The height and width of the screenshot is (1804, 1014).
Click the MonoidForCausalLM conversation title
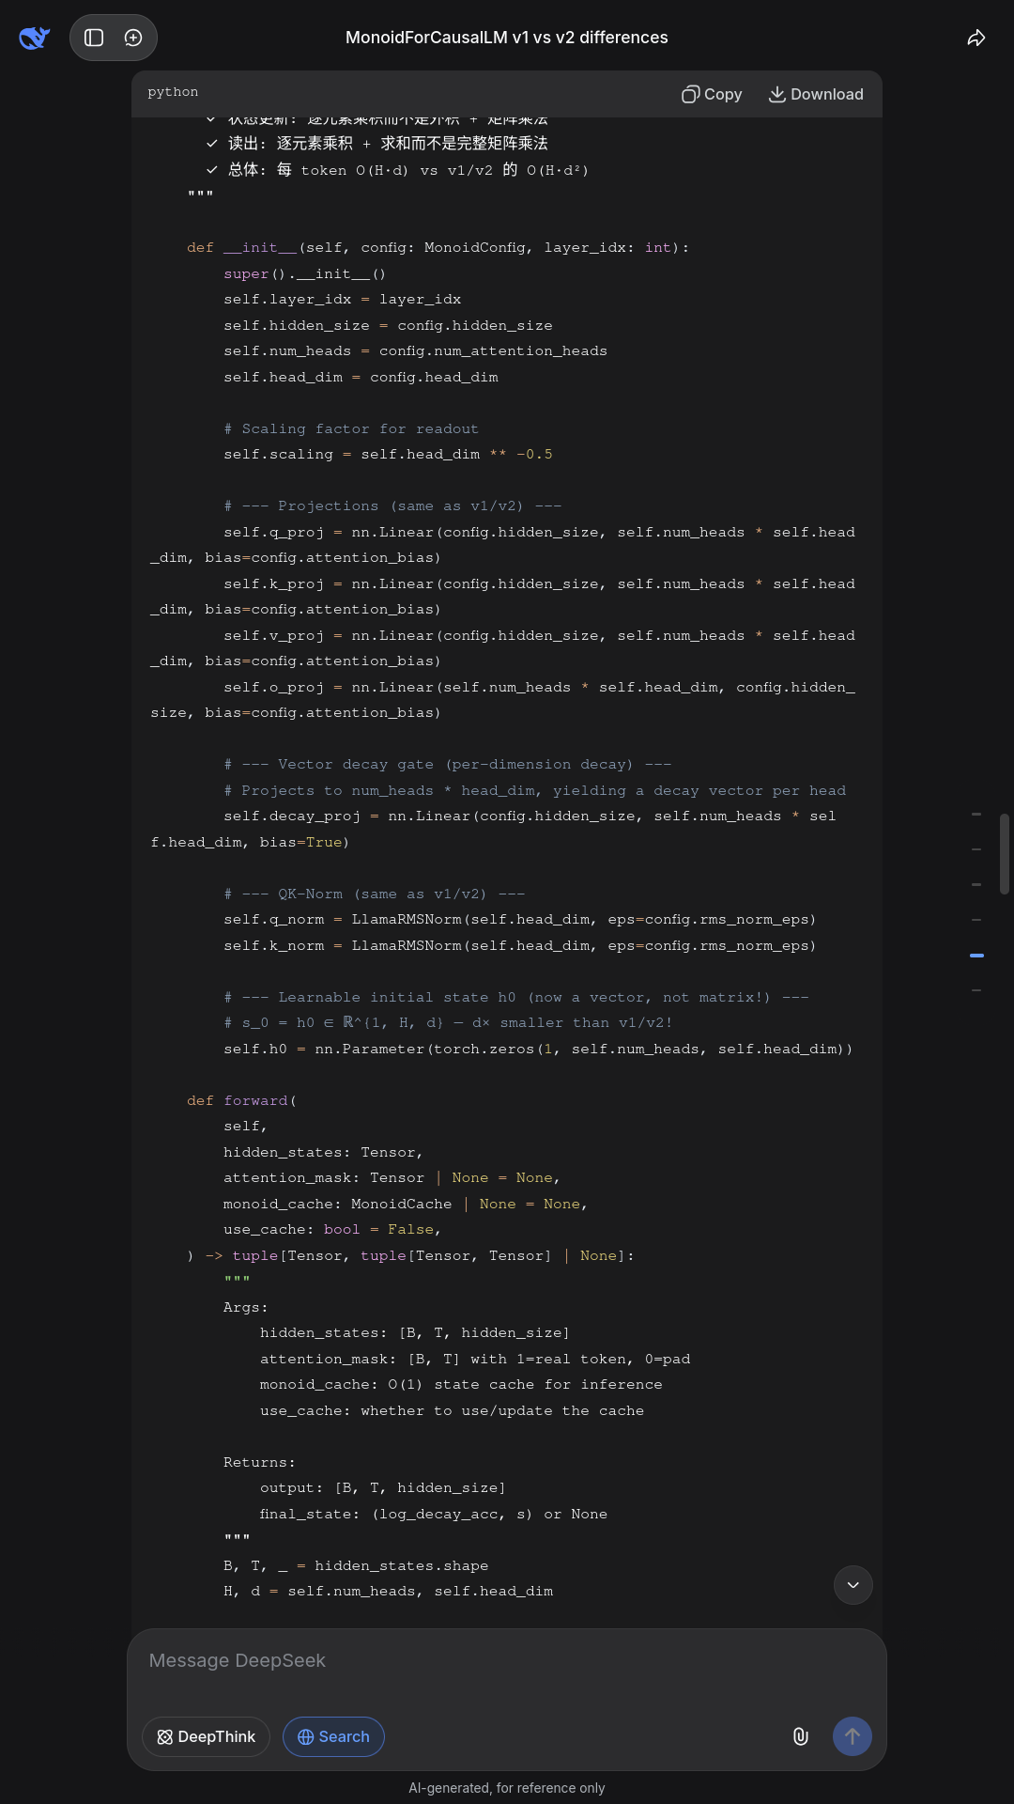507,38
